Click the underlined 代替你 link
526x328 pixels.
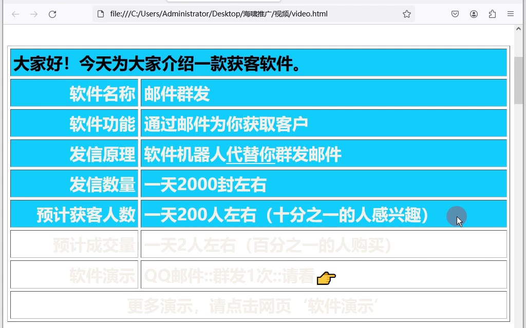(251, 154)
